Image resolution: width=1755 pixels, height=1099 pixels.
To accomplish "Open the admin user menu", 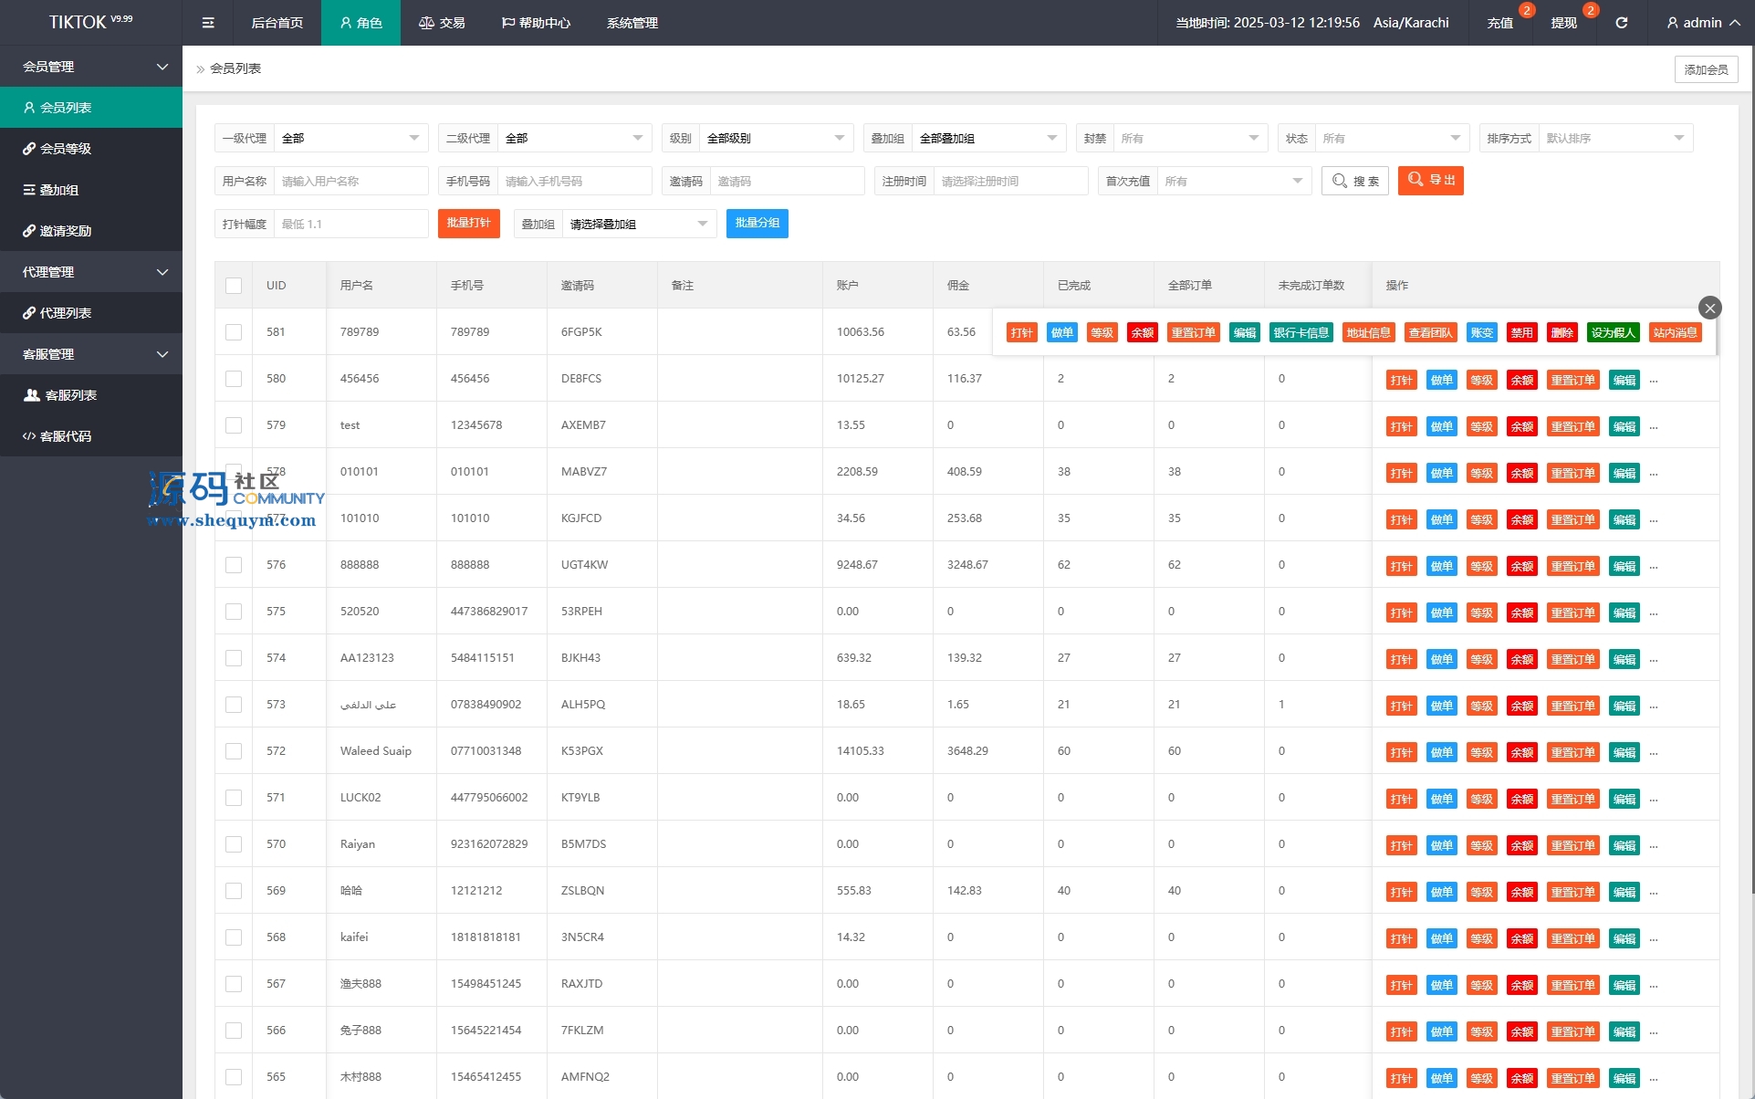I will (1703, 23).
